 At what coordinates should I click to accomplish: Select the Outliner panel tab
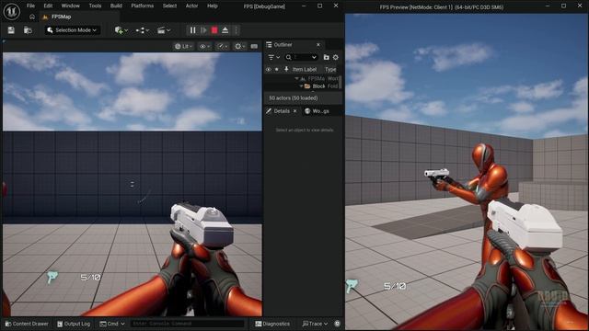(283, 45)
